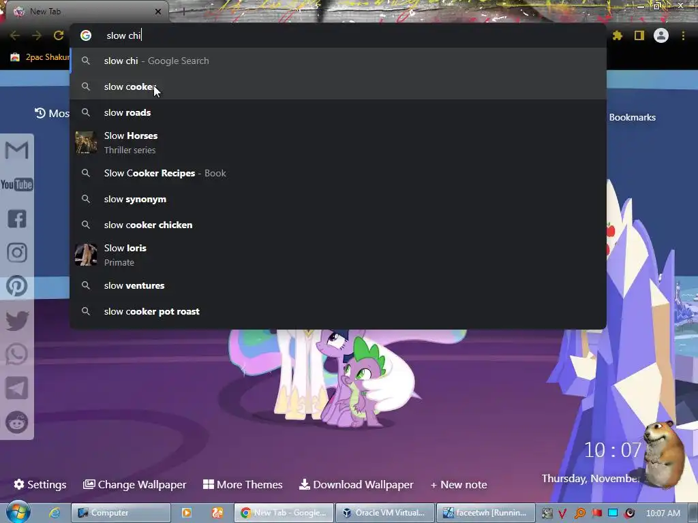Pick the 'slow synonym' suggestion
The width and height of the screenshot is (698, 523).
click(x=338, y=199)
